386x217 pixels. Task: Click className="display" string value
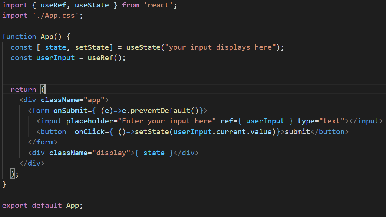tap(111, 153)
